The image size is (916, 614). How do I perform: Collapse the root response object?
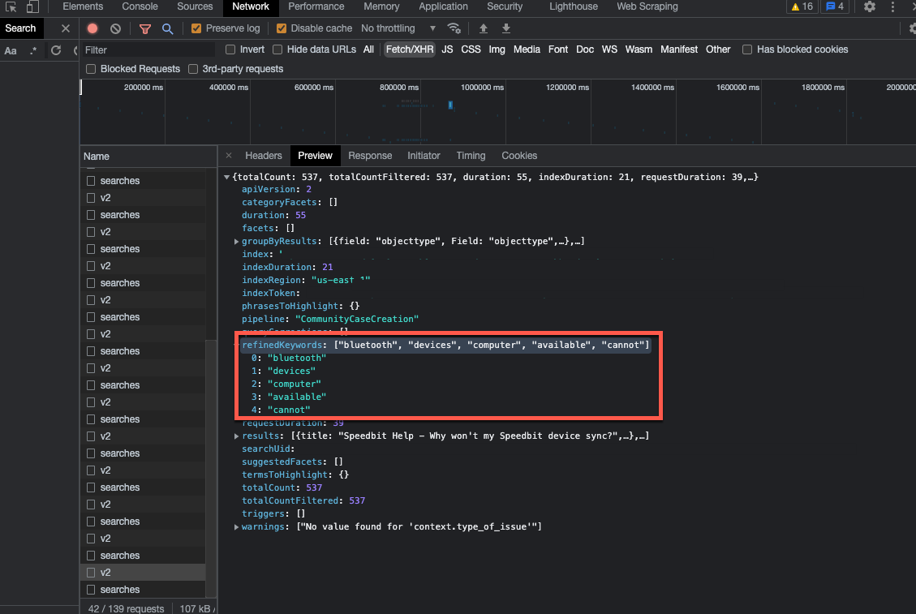226,177
